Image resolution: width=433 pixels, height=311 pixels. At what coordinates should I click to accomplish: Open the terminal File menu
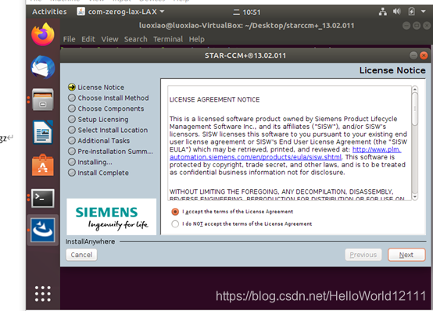69,39
